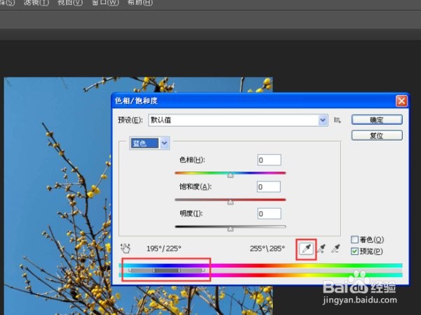Open the 窗口 (Window) menu

[x=105, y=3]
